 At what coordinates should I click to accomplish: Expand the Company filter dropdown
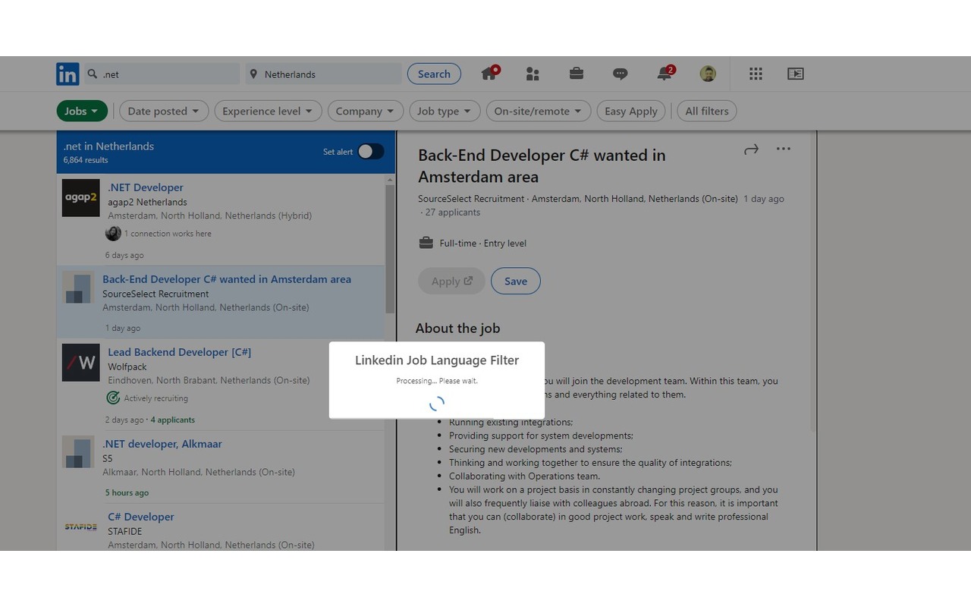click(x=365, y=111)
